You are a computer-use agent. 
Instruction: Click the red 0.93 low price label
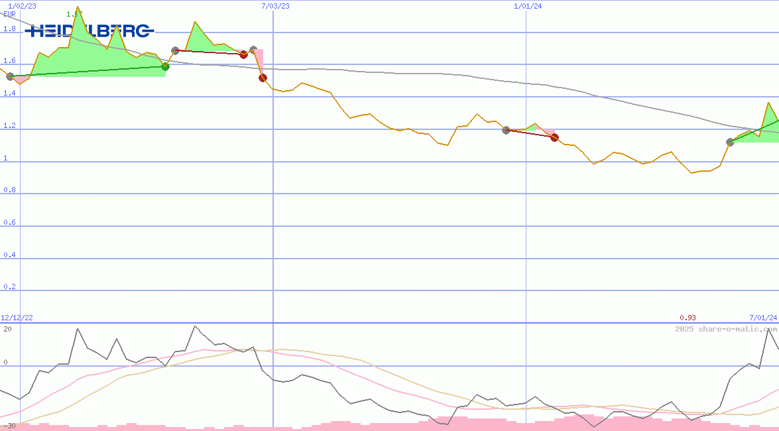pos(688,318)
